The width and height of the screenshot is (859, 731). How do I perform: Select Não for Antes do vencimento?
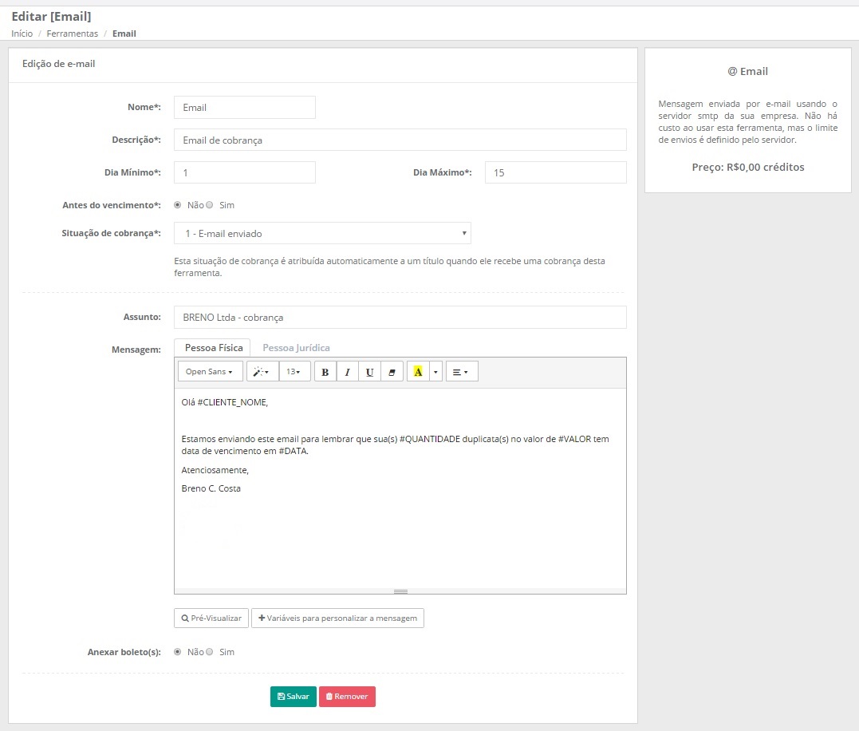[178, 205]
